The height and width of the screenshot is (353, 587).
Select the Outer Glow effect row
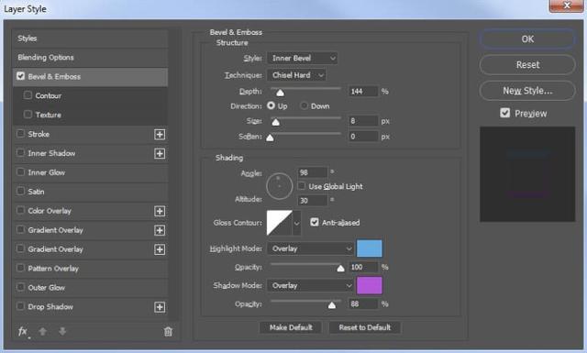click(x=90, y=288)
